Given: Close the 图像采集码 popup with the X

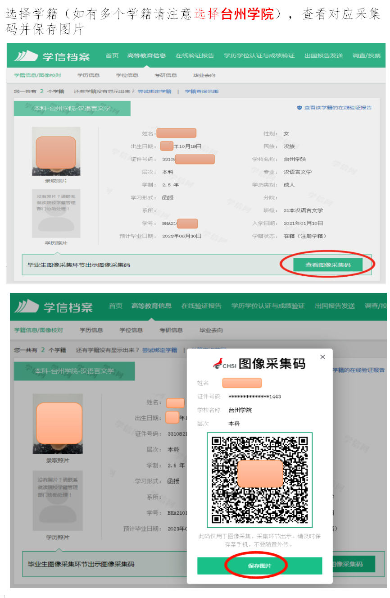Looking at the screenshot, I should click(x=322, y=357).
